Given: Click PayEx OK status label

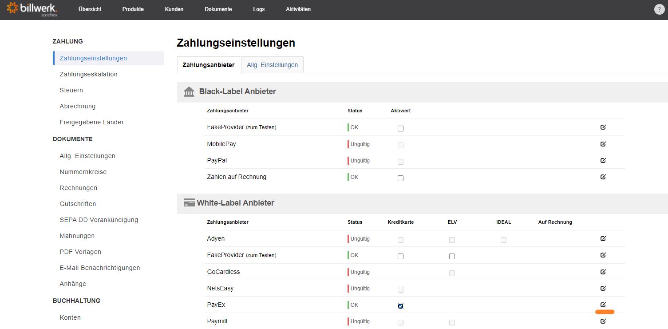Looking at the screenshot, I should coord(354,305).
